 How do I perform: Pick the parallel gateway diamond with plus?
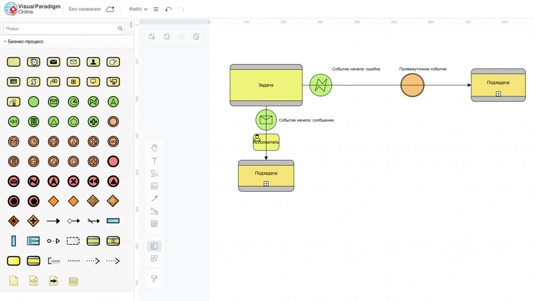(x=33, y=221)
